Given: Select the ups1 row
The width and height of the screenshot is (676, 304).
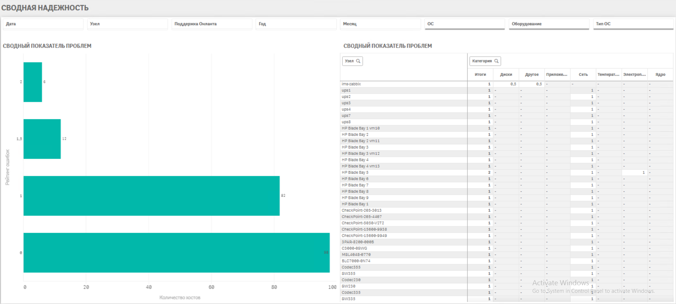Looking at the screenshot, I should (x=404, y=90).
